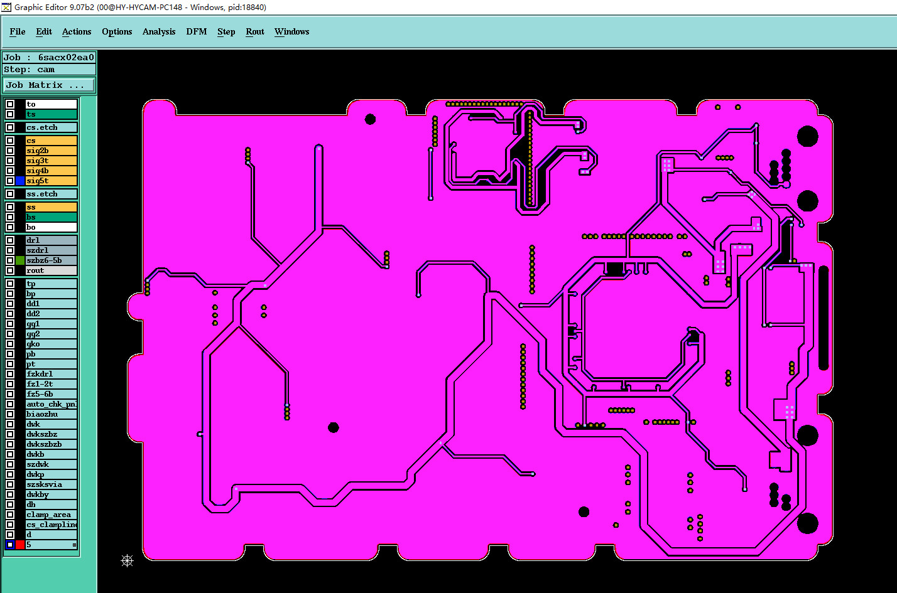Select the biaozhu layer name
Screen dimensions: 897x593
coord(52,414)
